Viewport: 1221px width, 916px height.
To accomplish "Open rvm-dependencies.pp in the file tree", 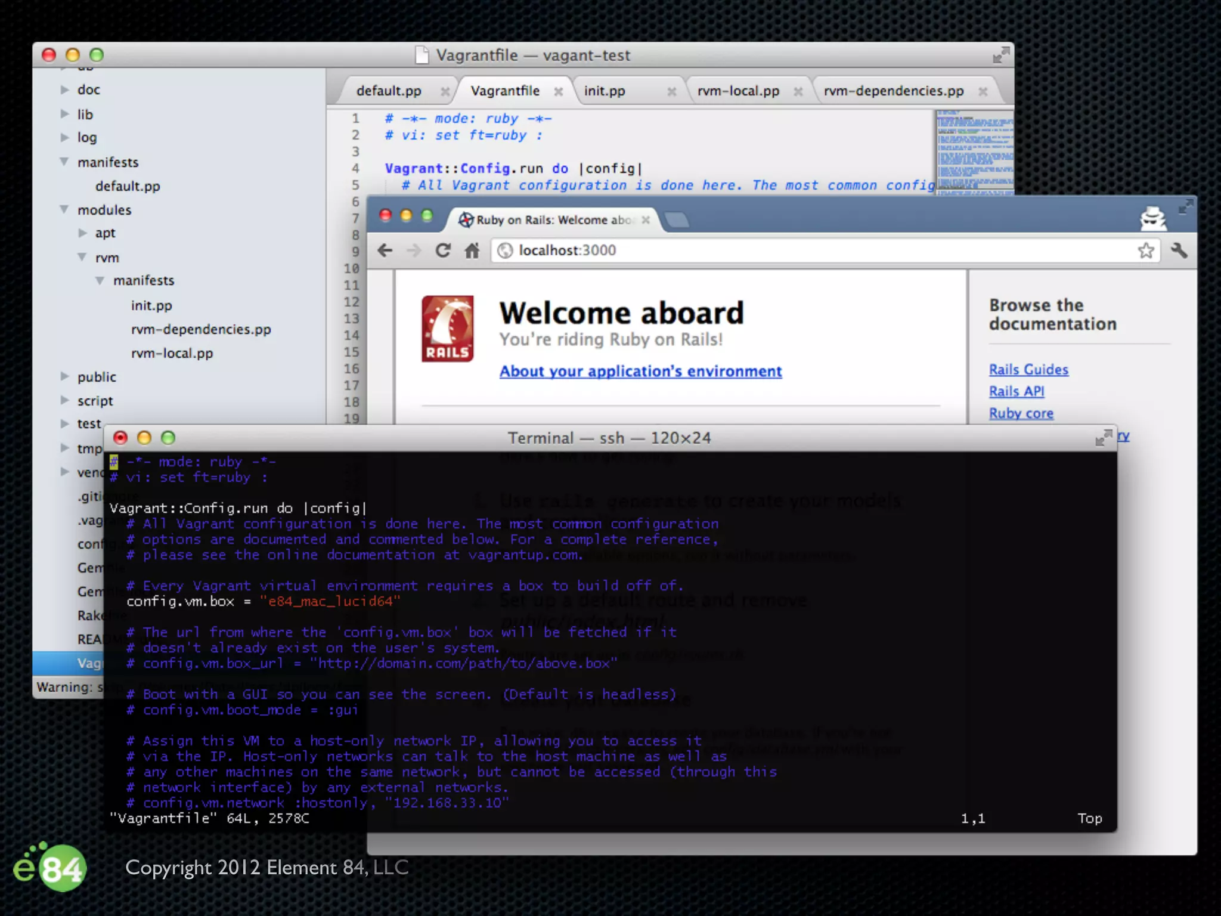I will pos(201,329).
